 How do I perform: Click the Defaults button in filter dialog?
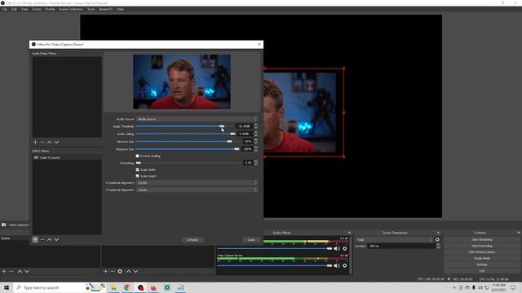click(192, 240)
